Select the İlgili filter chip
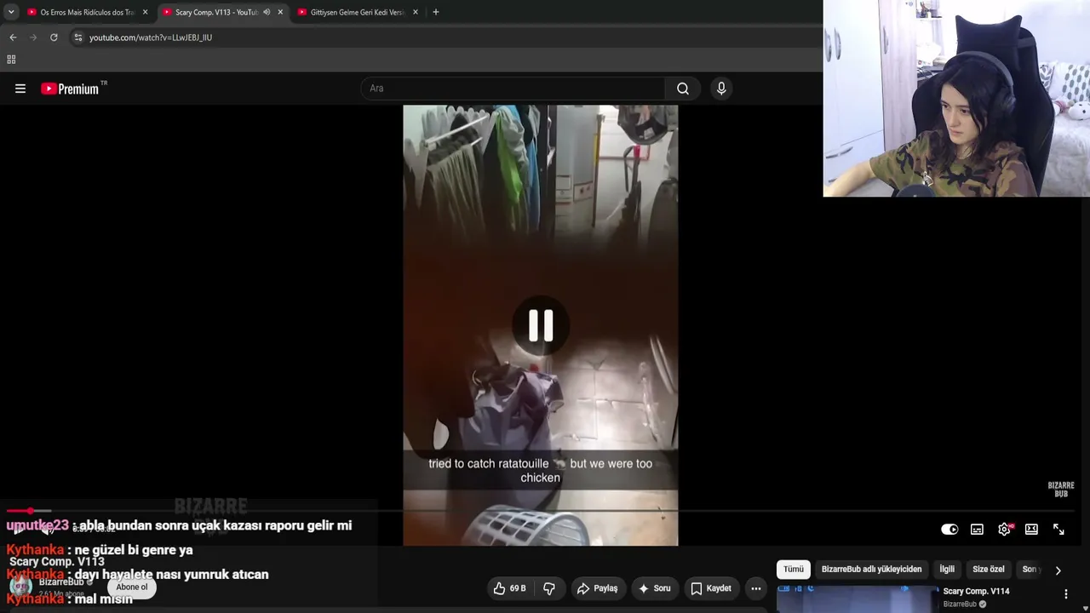The height and width of the screenshot is (613, 1090). coord(947,570)
